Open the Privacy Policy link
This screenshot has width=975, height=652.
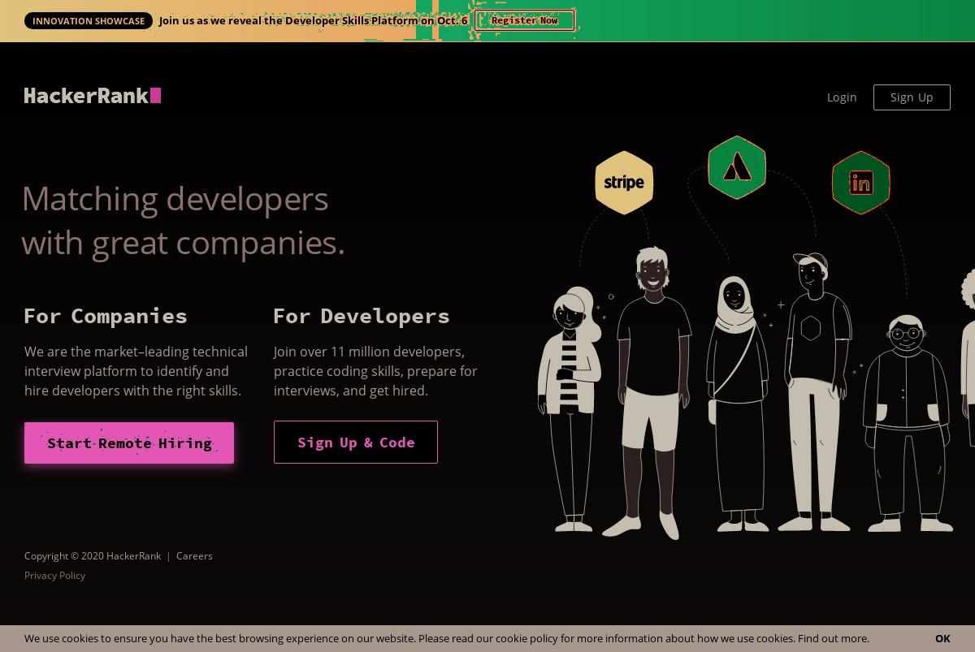(54, 576)
